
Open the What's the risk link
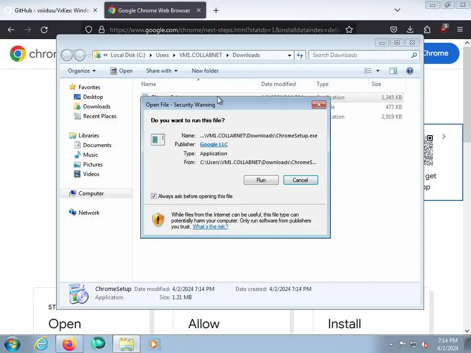click(x=210, y=227)
